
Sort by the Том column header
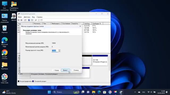(x=25, y=23)
